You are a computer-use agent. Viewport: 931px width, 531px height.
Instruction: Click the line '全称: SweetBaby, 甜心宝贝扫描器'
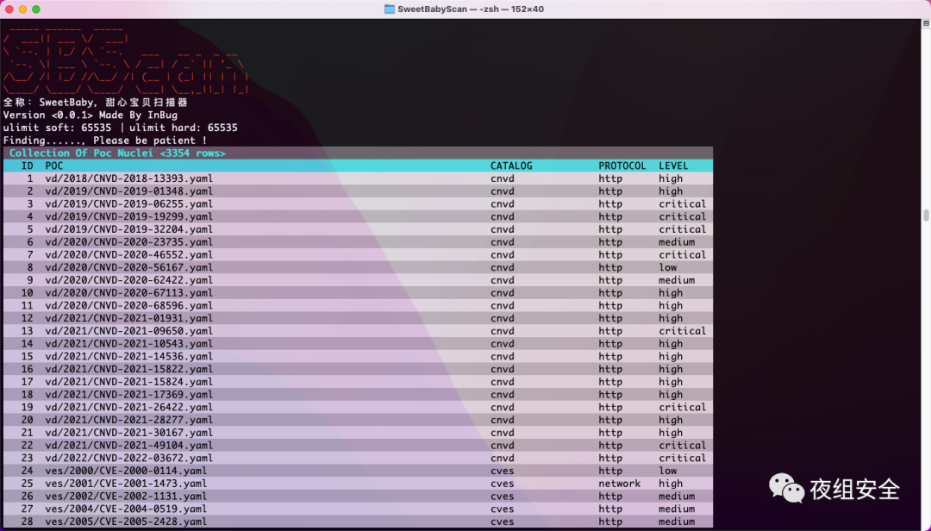[95, 103]
